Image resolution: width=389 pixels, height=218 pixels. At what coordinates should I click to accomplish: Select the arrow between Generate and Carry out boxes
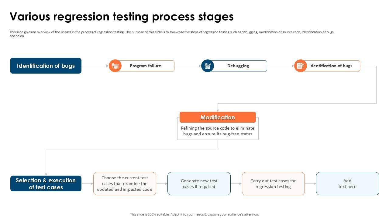(236, 183)
